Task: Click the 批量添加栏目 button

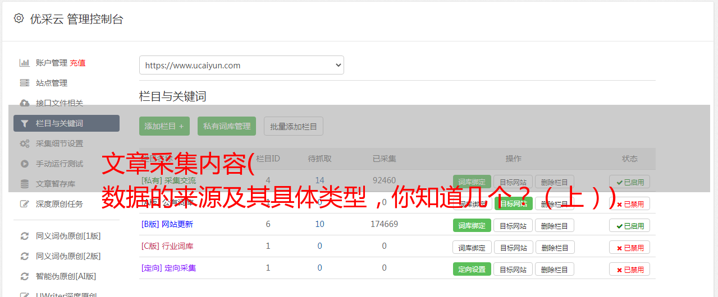Action: (x=294, y=126)
